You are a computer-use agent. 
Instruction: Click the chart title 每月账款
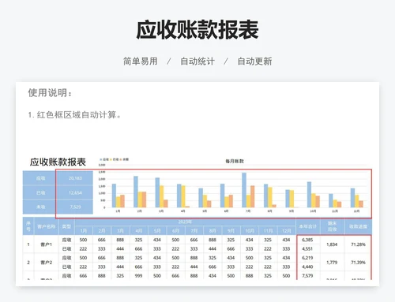pos(235,161)
